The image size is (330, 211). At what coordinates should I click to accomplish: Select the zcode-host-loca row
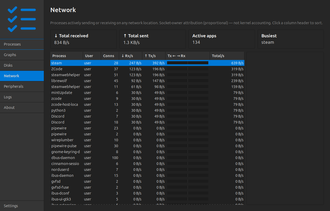click(147, 104)
